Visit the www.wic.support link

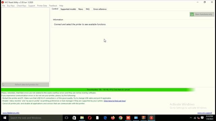click(205, 113)
